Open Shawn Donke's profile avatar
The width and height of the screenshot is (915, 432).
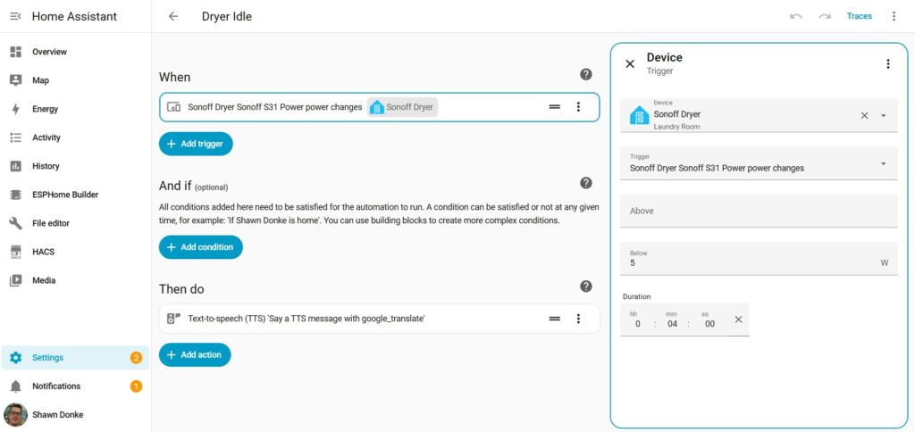coord(16,414)
